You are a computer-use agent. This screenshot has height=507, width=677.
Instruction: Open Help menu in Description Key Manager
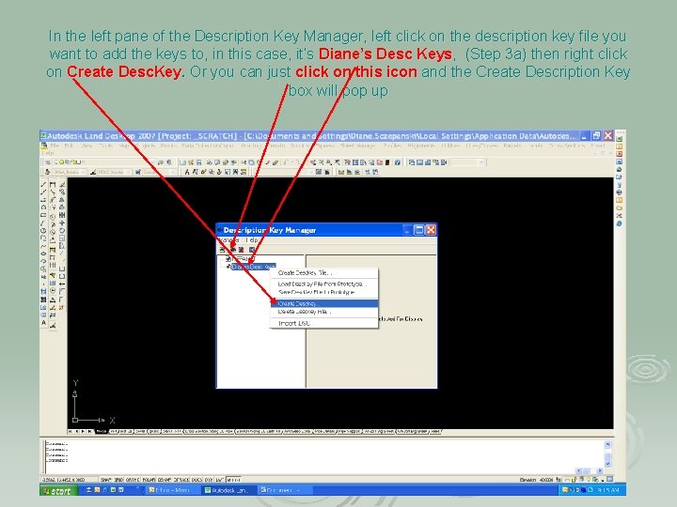pyautogui.click(x=252, y=239)
